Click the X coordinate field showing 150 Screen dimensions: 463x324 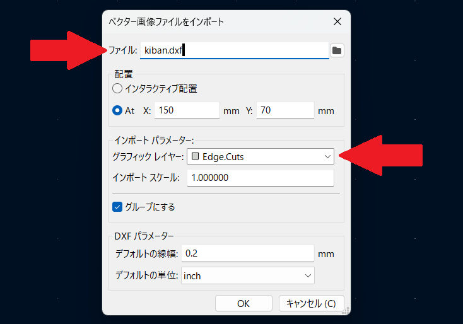coord(187,110)
